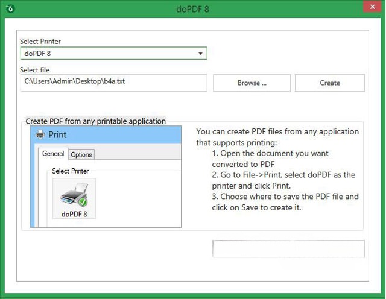Click the Options tab in Print illustration
The image size is (386, 299).
[x=81, y=155]
